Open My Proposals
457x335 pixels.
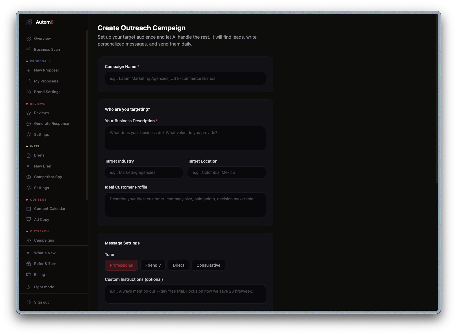pos(46,81)
